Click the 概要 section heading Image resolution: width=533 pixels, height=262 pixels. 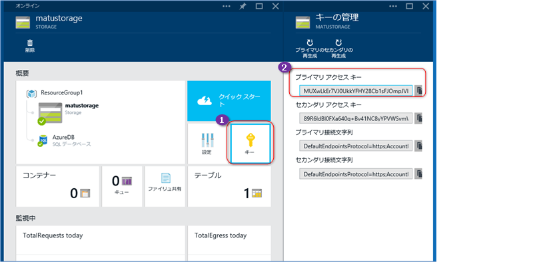[22, 73]
